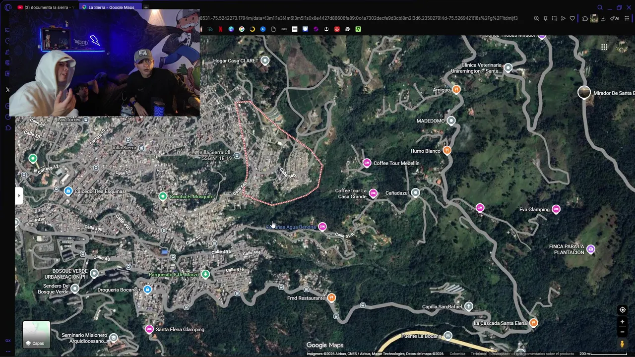
Task: Open the Google bookmark icon
Action: point(242,29)
